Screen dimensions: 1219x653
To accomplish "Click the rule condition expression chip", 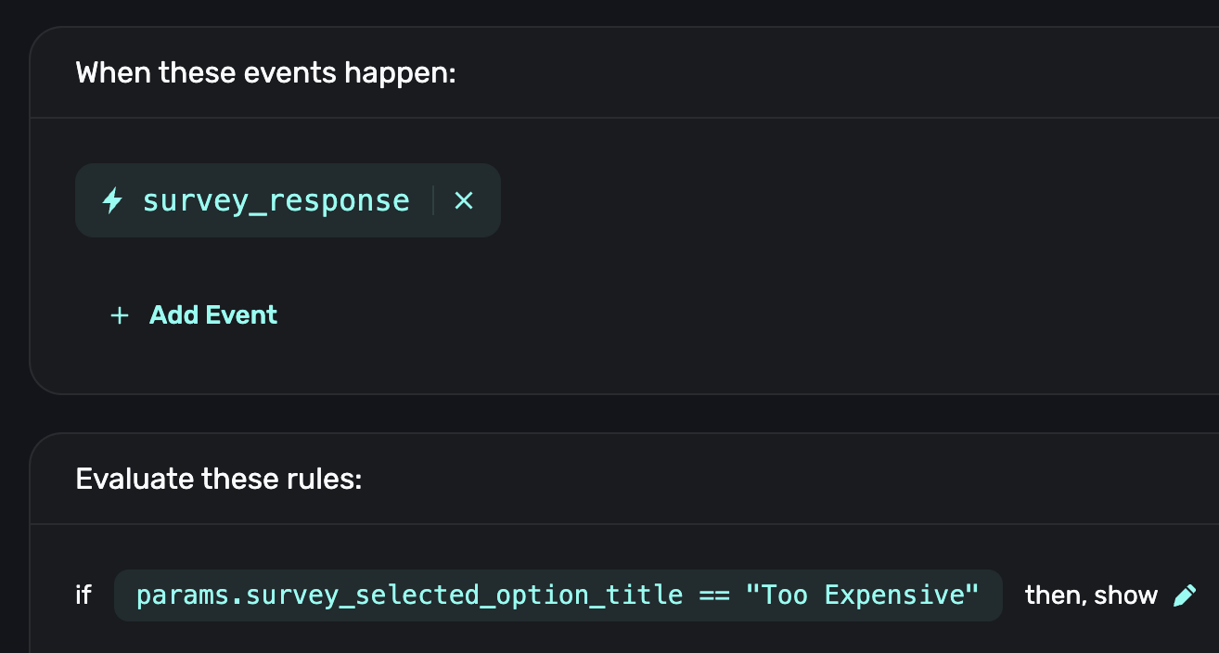I will tap(558, 595).
